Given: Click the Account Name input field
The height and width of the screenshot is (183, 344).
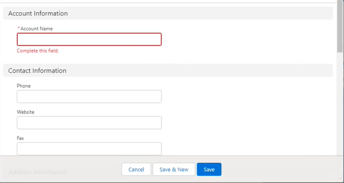Looking at the screenshot, I should coord(89,39).
